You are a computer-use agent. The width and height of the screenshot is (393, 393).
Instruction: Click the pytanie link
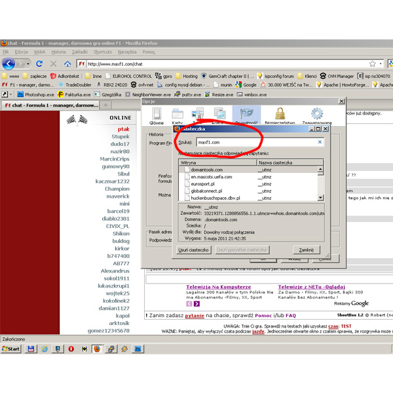click(195, 316)
